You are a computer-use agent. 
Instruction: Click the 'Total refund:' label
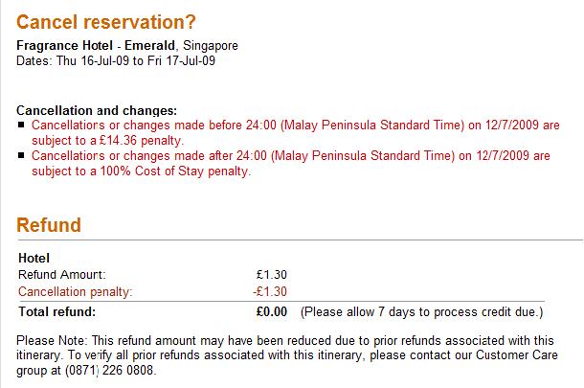(x=57, y=311)
